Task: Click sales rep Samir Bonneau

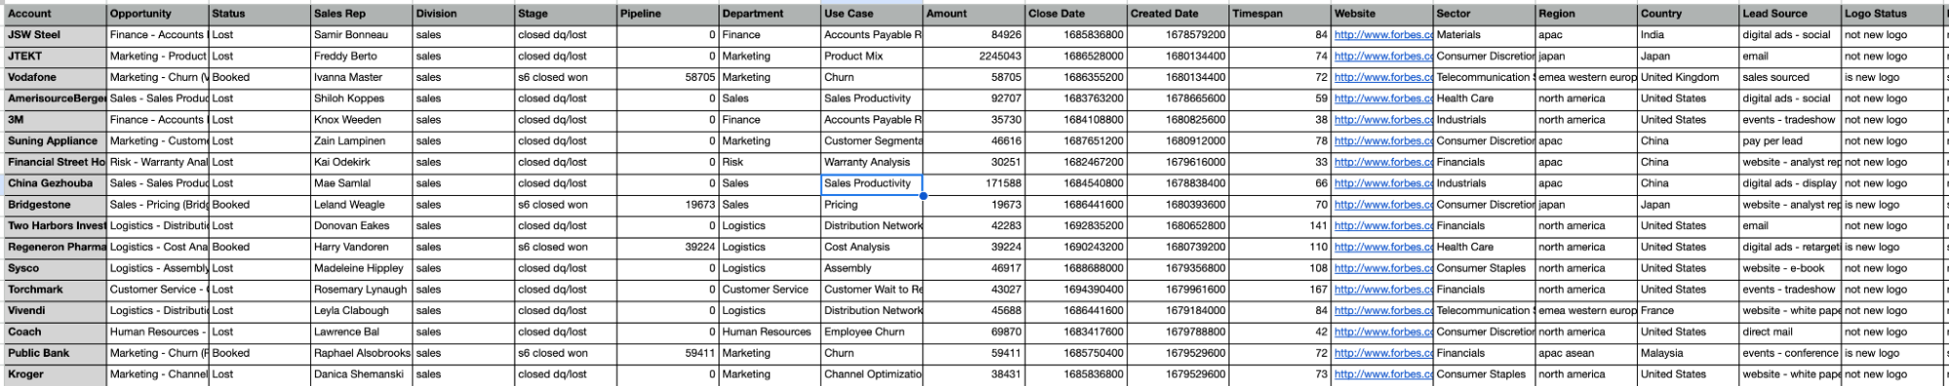Action: click(362, 35)
